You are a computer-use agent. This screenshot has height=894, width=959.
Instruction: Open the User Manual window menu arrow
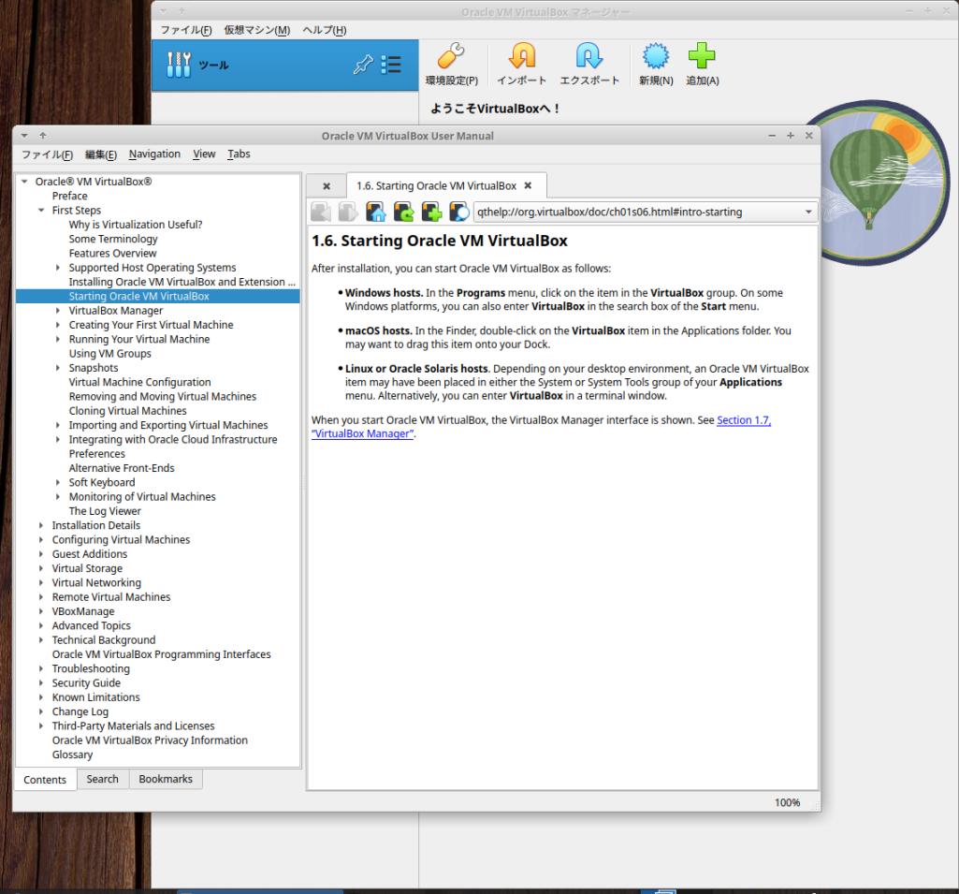24,136
